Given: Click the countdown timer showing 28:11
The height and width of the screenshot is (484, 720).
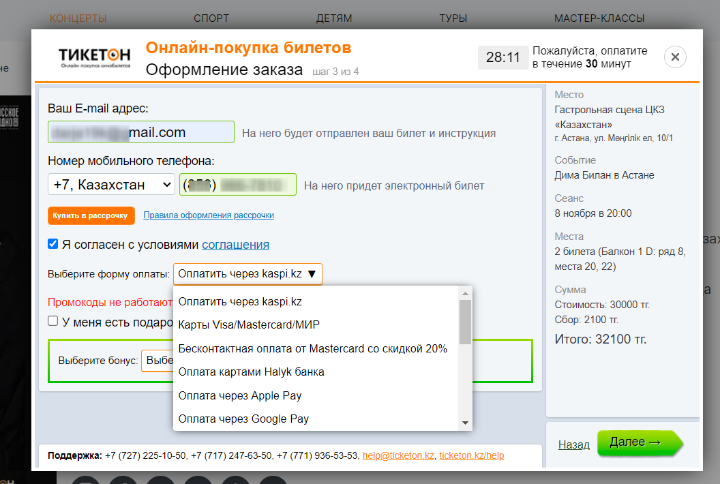Looking at the screenshot, I should click(503, 57).
